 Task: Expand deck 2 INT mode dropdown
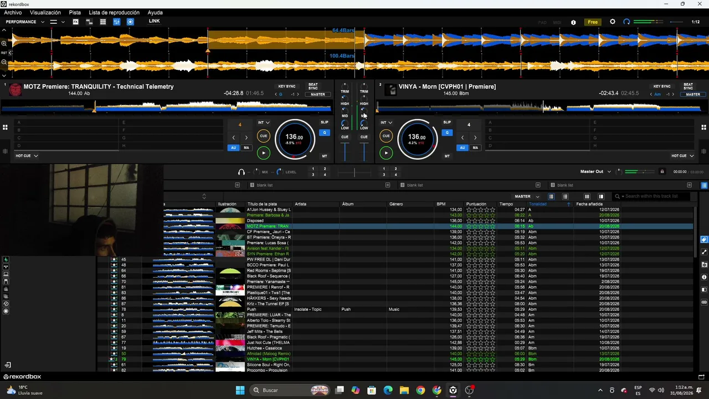click(x=387, y=122)
